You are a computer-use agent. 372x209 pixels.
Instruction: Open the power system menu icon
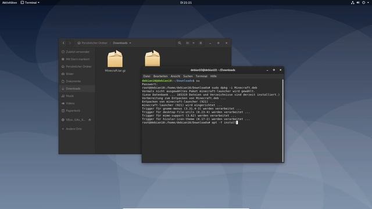click(363, 2)
